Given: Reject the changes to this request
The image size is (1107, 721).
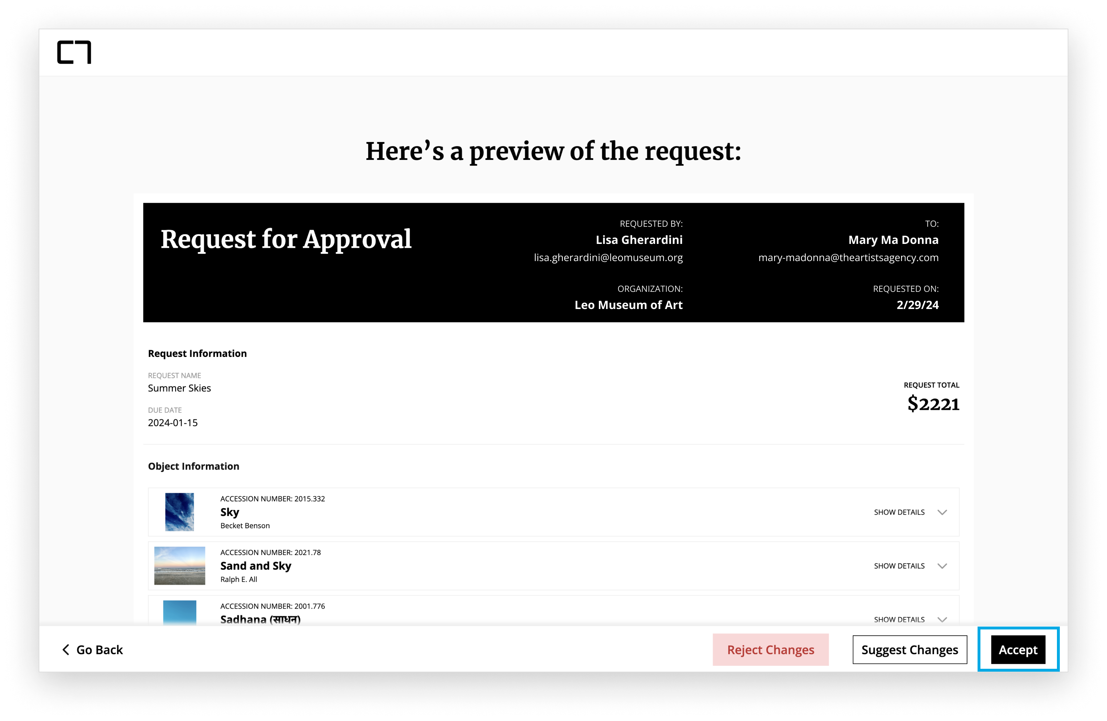Looking at the screenshot, I should tap(770, 649).
